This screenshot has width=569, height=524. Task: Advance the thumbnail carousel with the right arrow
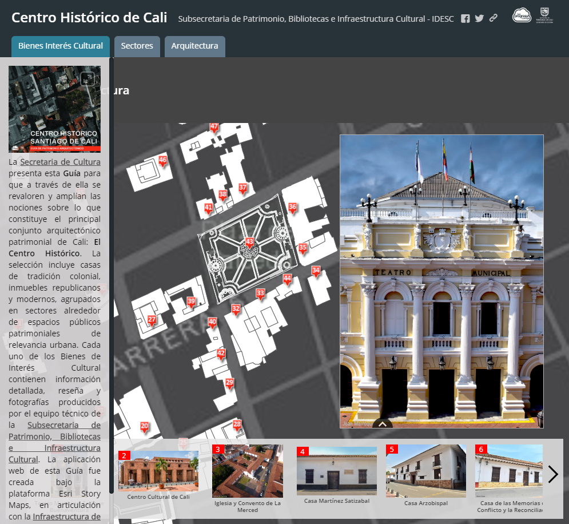552,474
